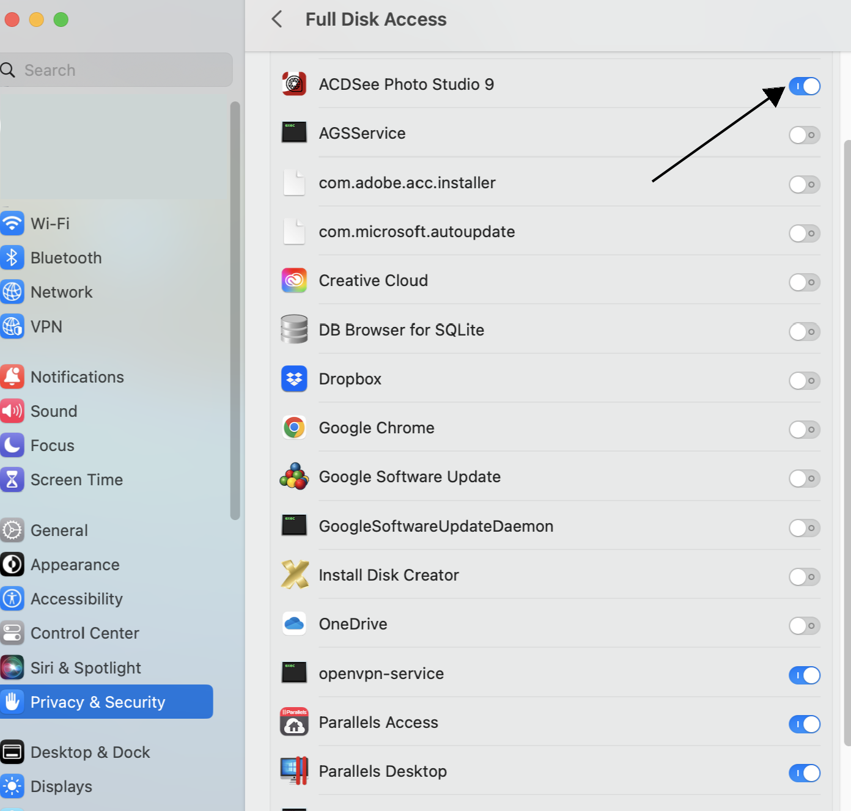This screenshot has width=851, height=811.
Task: Click the AGSService exec icon
Action: click(294, 133)
